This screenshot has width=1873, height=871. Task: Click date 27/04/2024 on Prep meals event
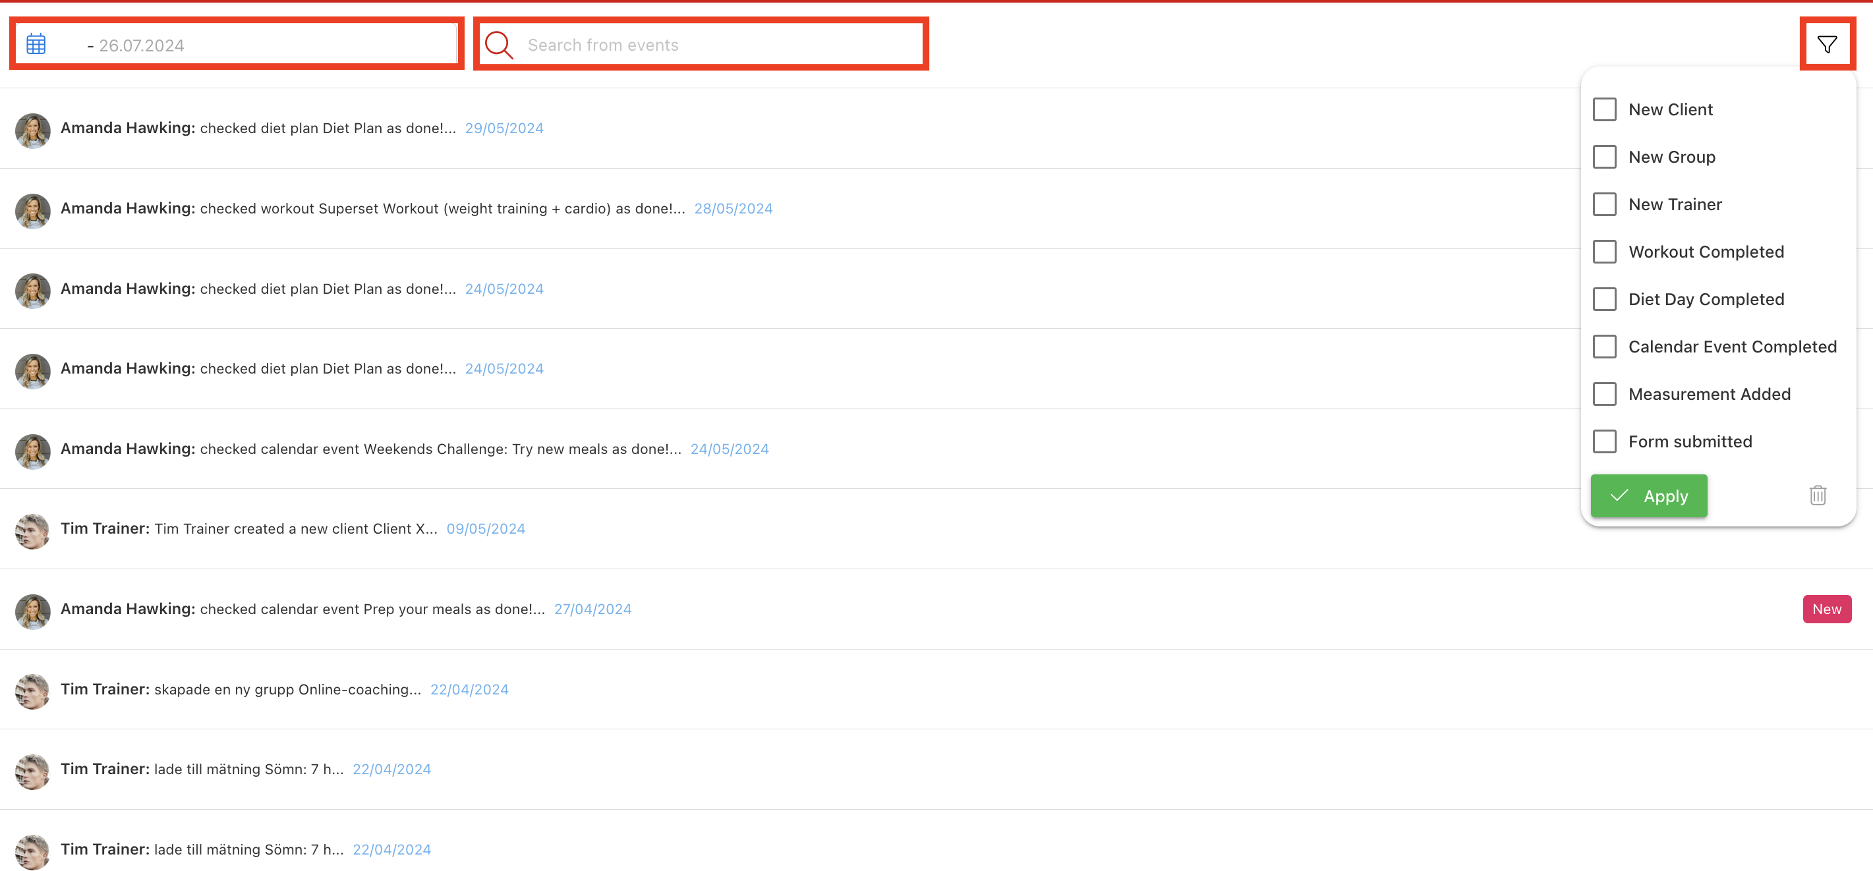[x=592, y=609]
